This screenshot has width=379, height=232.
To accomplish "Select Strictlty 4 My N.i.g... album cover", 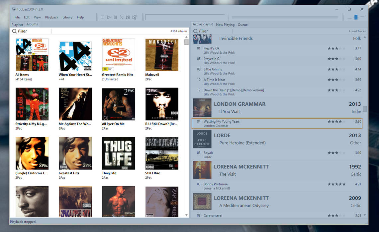I will [32, 104].
